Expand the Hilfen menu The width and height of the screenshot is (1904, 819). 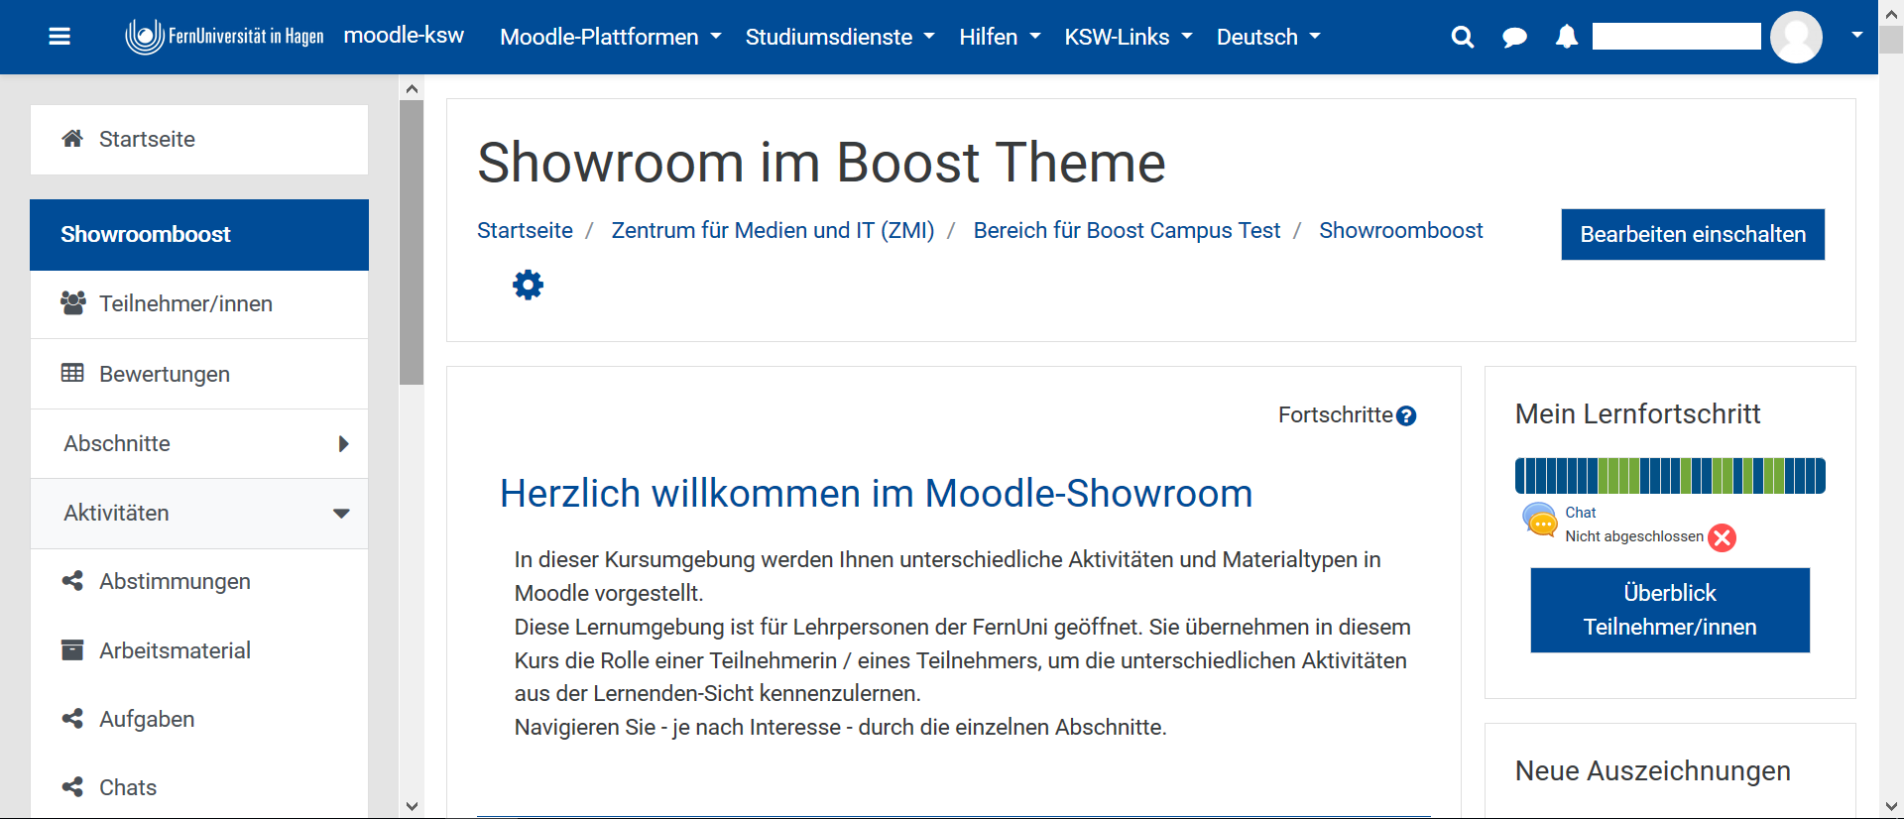point(1000,37)
